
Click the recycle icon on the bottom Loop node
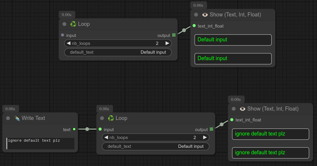tap(111, 118)
